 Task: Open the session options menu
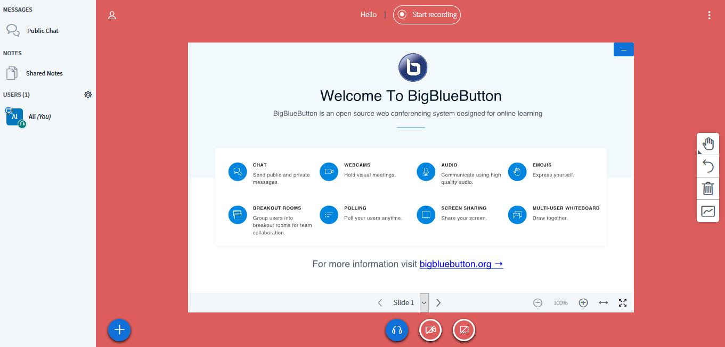click(x=709, y=14)
